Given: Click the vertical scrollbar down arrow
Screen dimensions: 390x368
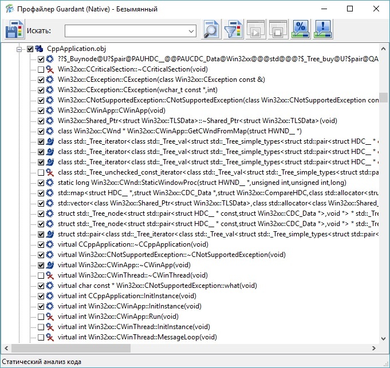Looking at the screenshot, I should tap(384, 338).
